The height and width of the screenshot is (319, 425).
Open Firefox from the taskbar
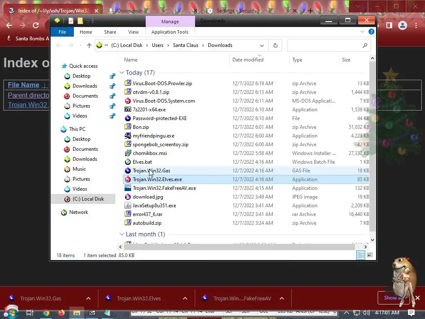61,313
